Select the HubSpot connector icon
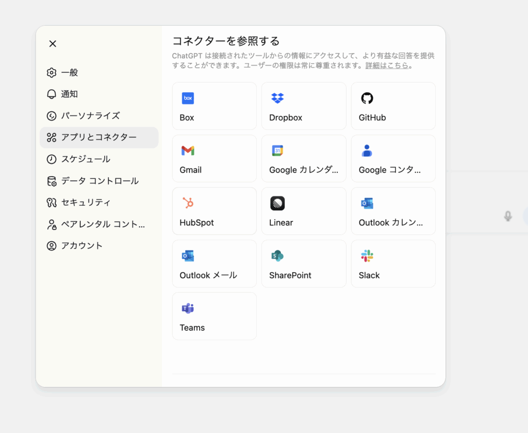 point(188,203)
